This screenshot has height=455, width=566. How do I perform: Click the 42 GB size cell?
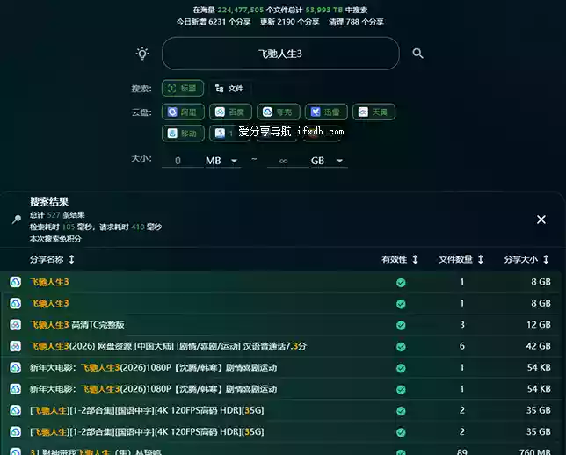[x=538, y=346]
